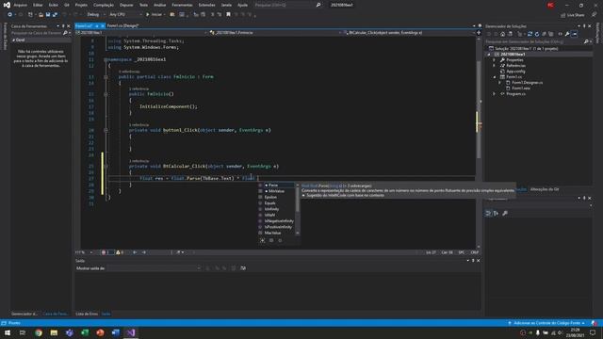The image size is (603, 339).
Task: Select Equals in IntelliSense list
Action: 276,203
